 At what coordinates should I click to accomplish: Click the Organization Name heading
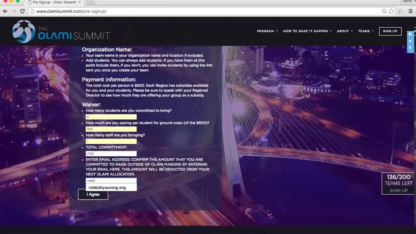coord(107,50)
